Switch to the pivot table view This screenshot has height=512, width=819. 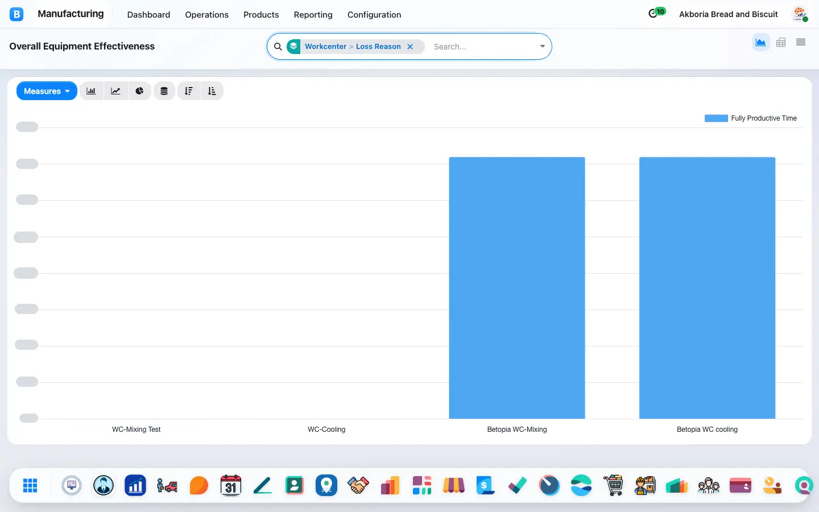click(781, 42)
